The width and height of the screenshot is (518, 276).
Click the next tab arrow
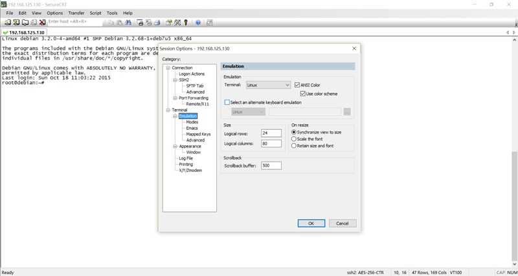(513, 33)
